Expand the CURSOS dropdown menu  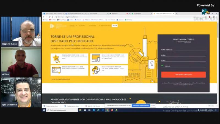pyautogui.click(x=73, y=26)
